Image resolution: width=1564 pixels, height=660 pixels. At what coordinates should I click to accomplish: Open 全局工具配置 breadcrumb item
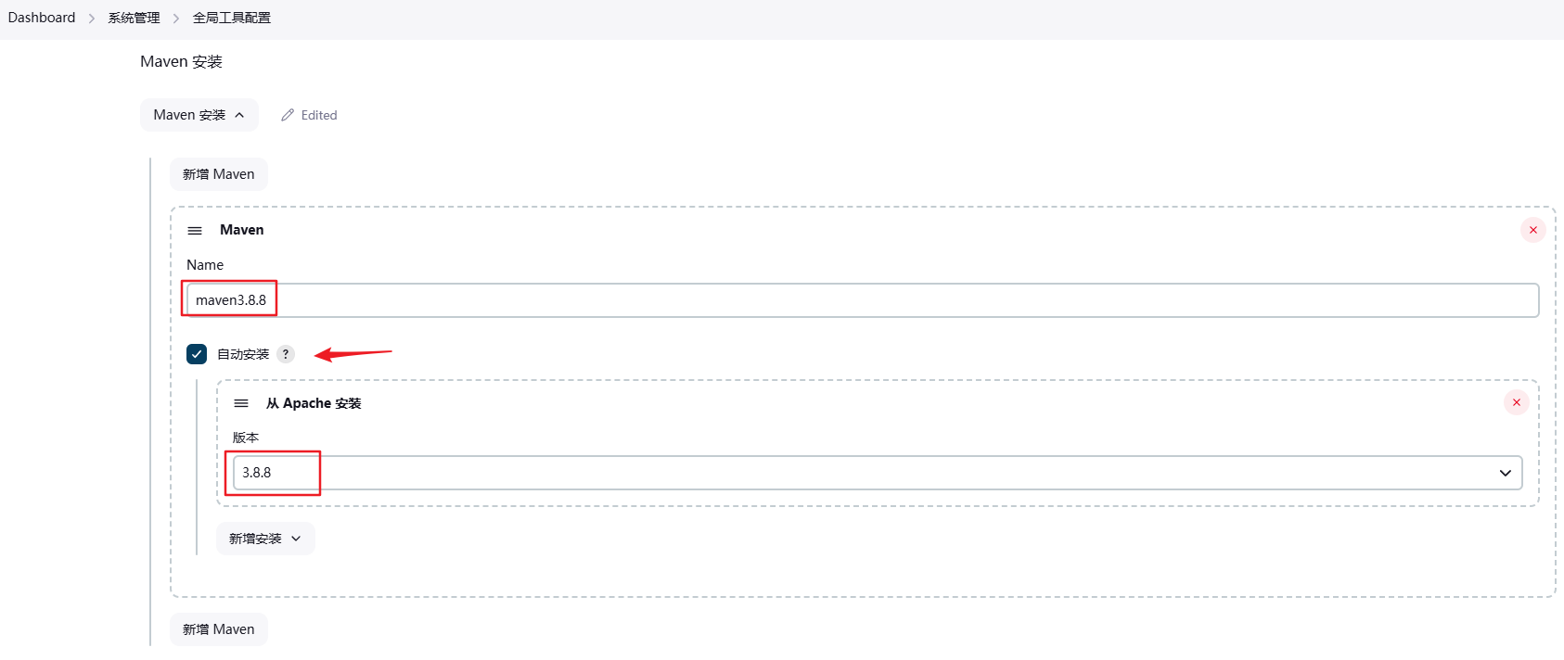pos(232,18)
